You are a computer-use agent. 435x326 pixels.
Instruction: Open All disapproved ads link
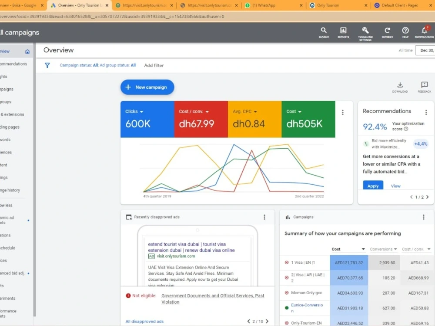click(144, 321)
